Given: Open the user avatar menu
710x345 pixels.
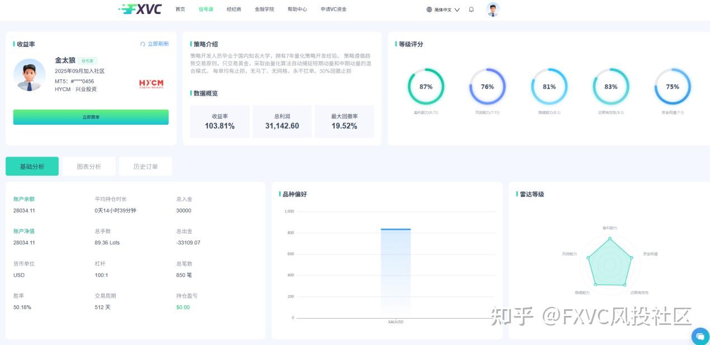Looking at the screenshot, I should pyautogui.click(x=493, y=10).
